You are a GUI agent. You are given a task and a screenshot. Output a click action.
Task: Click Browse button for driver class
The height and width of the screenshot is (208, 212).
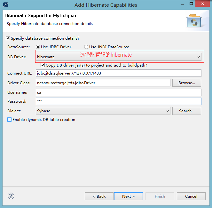click(x=187, y=83)
